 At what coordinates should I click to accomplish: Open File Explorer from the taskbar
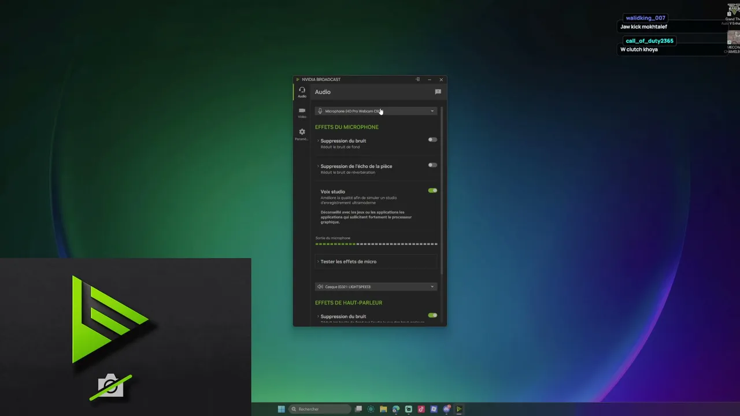383,409
